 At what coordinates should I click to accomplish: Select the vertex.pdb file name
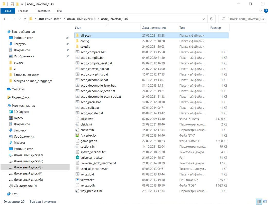tap(88, 185)
